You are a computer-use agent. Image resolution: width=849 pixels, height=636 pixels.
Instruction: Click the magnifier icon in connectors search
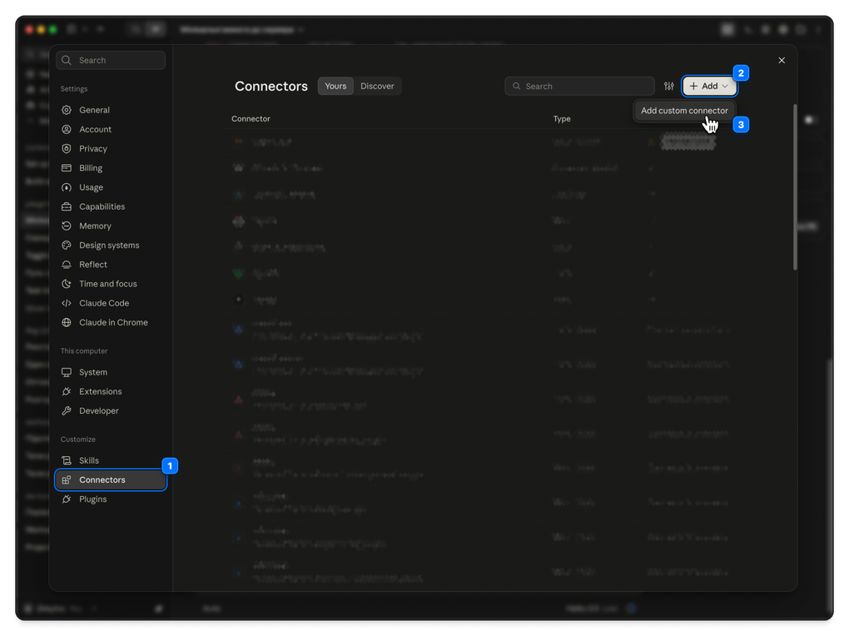pyautogui.click(x=517, y=86)
